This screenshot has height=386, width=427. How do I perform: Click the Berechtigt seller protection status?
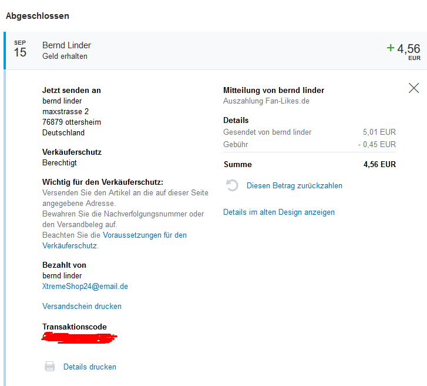59,162
